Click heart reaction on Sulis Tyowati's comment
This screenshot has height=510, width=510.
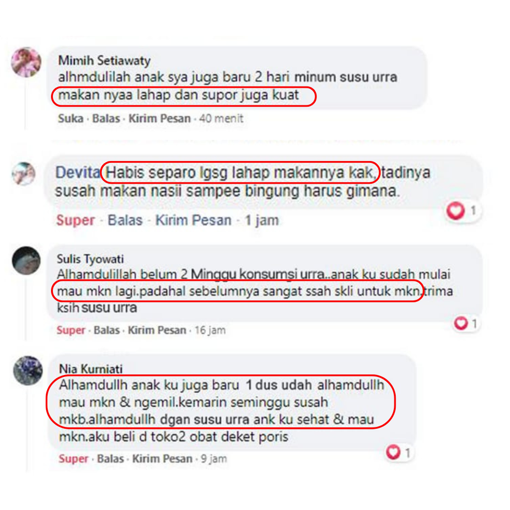461,323
